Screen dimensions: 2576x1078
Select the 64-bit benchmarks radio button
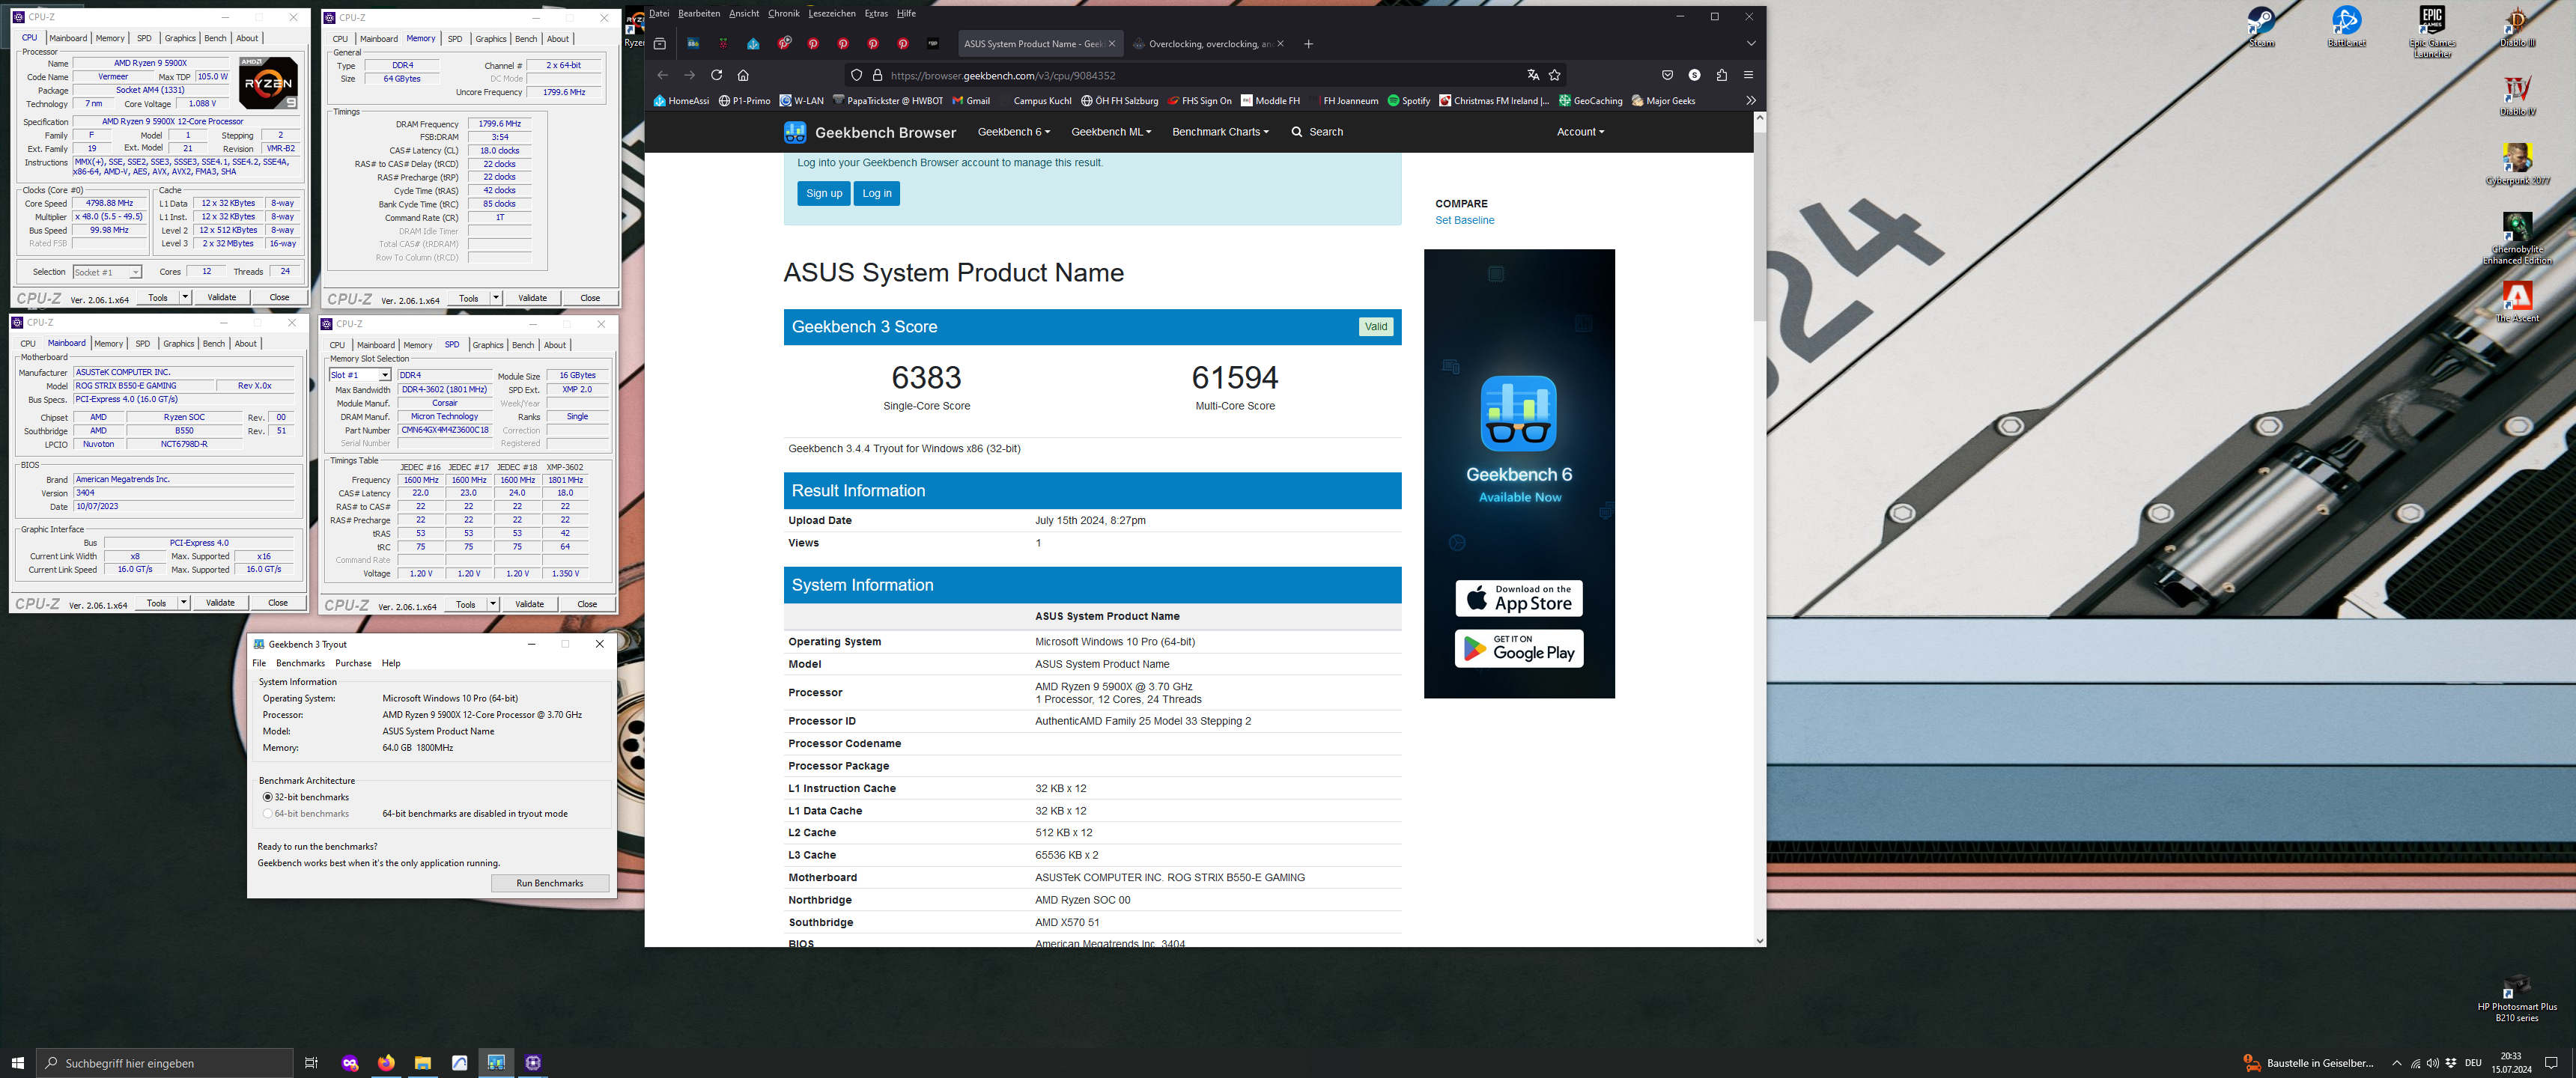267,814
